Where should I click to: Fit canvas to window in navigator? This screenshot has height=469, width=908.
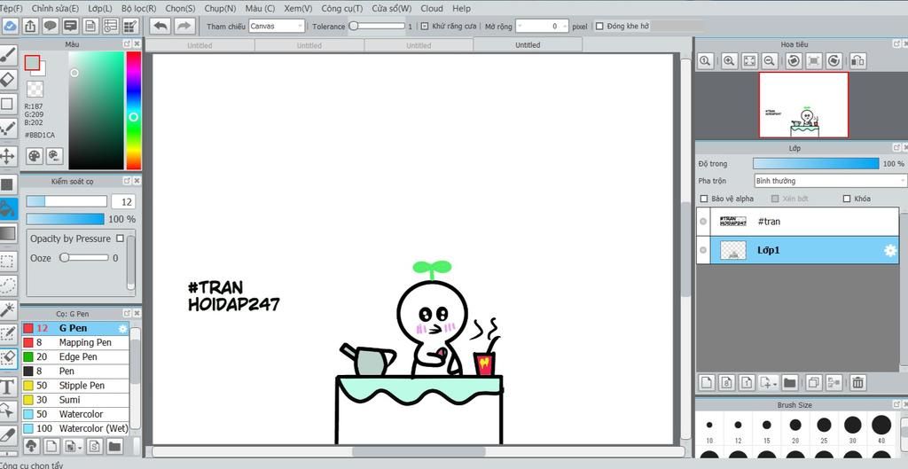coord(749,60)
